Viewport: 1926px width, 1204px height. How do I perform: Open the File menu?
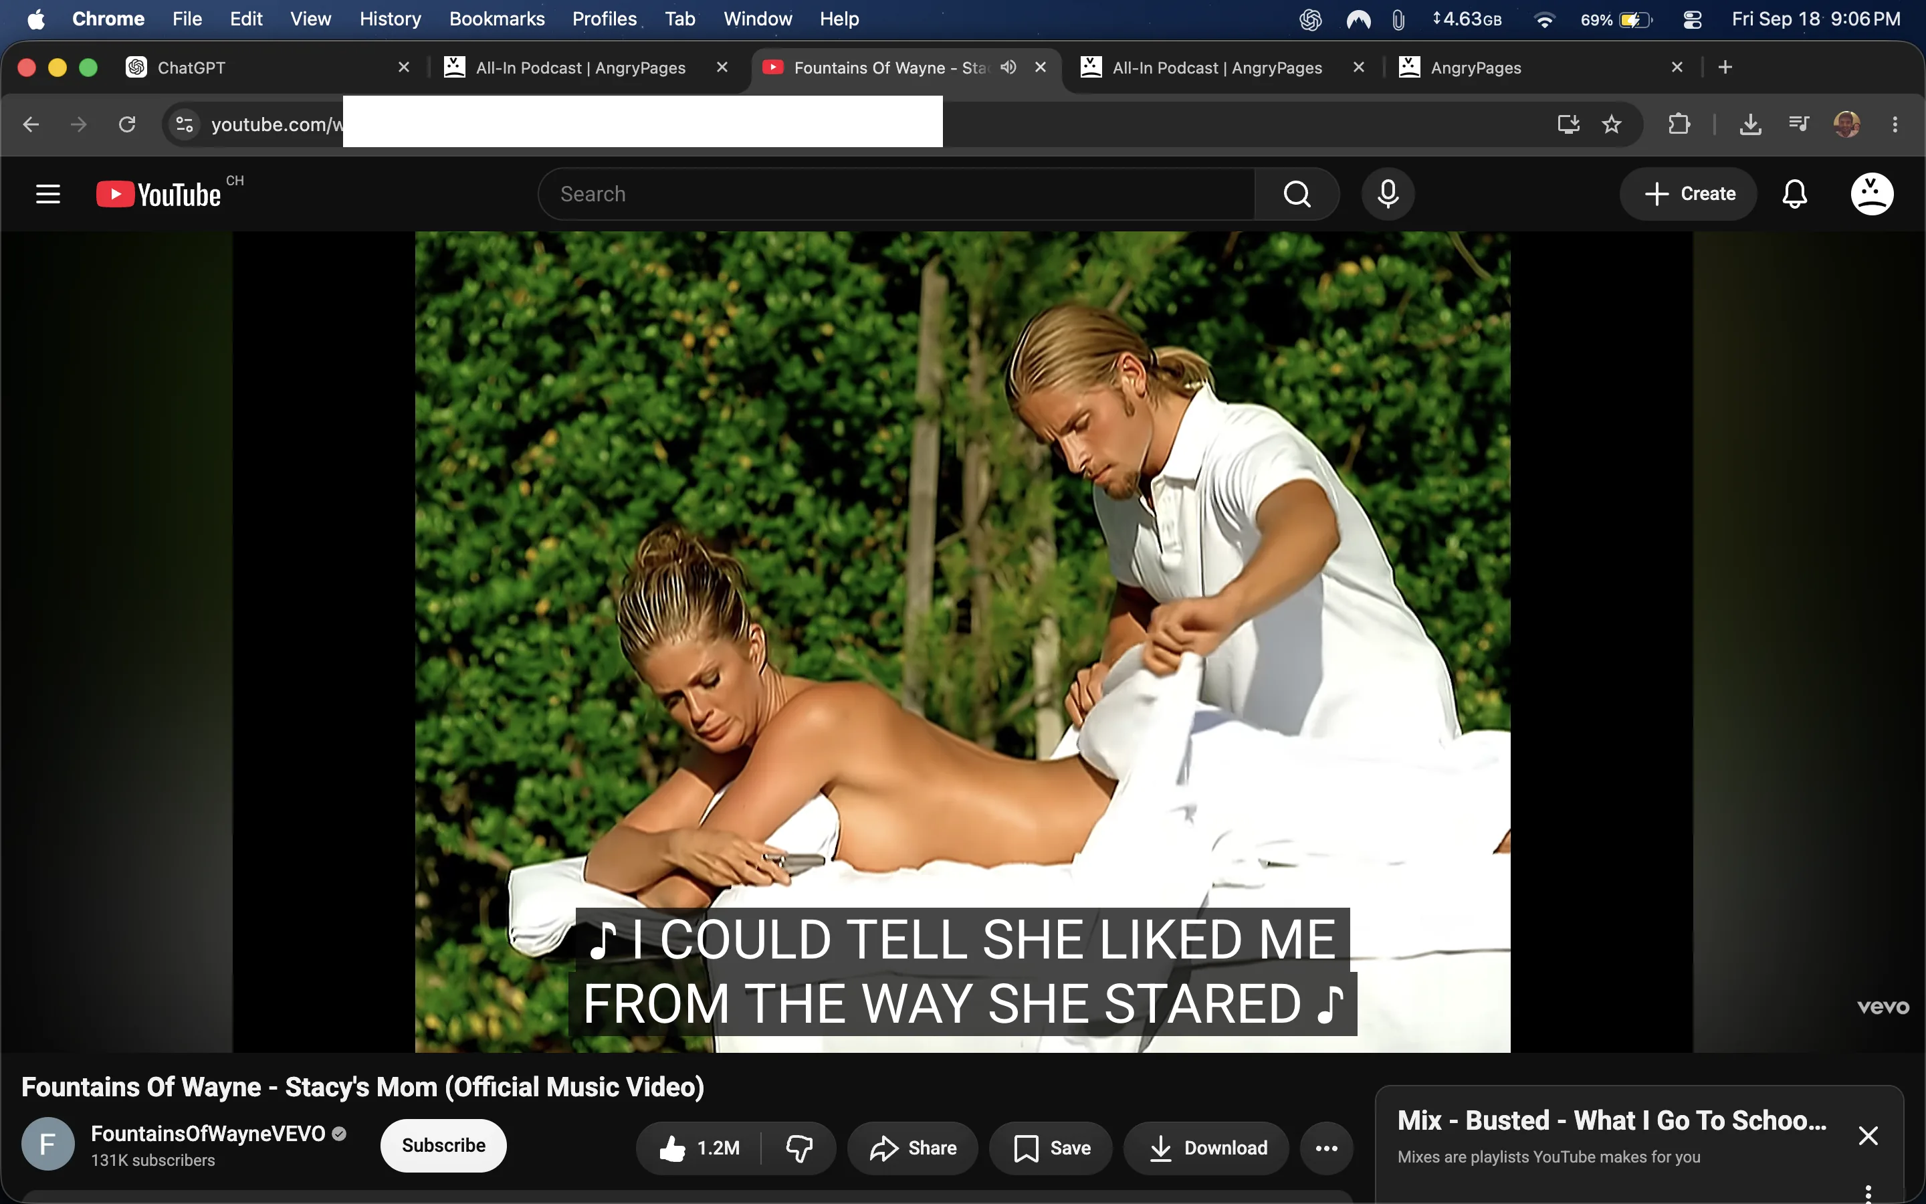[x=187, y=19]
